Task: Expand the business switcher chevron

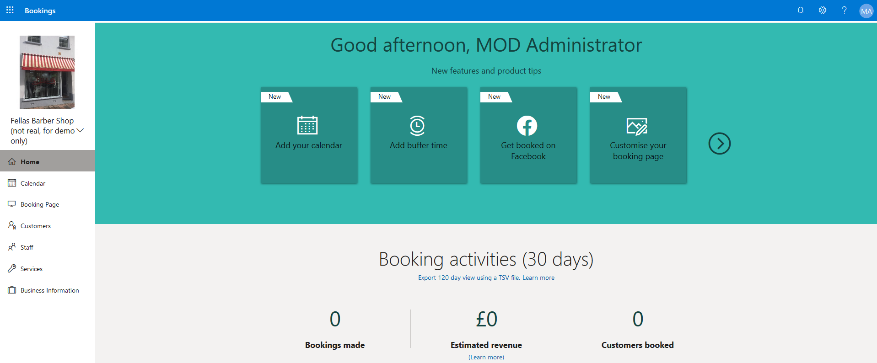Action: coord(80,130)
